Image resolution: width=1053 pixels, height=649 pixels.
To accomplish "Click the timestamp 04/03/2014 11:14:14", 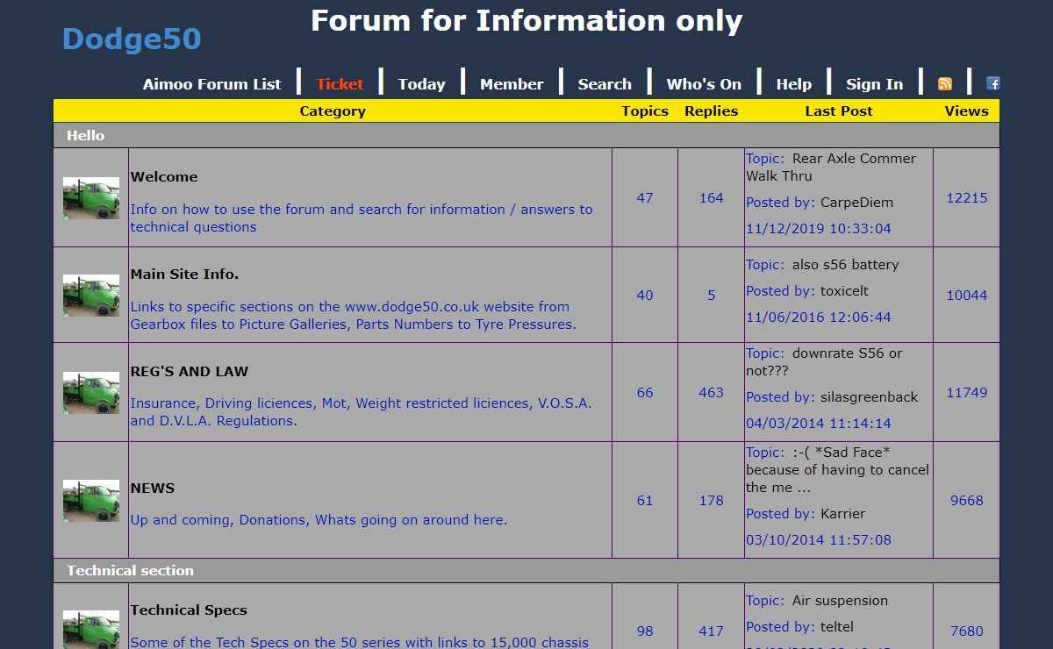I will click(x=819, y=423).
